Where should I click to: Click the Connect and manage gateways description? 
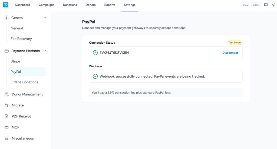134,28
